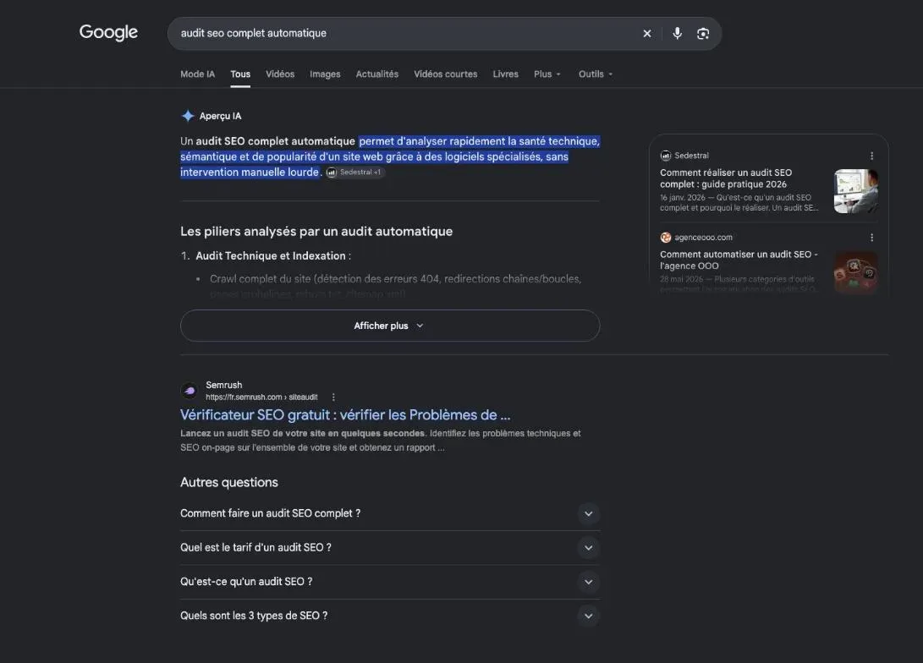Image resolution: width=923 pixels, height=663 pixels.
Task: Go to the Actualités tab
Action: tap(376, 74)
